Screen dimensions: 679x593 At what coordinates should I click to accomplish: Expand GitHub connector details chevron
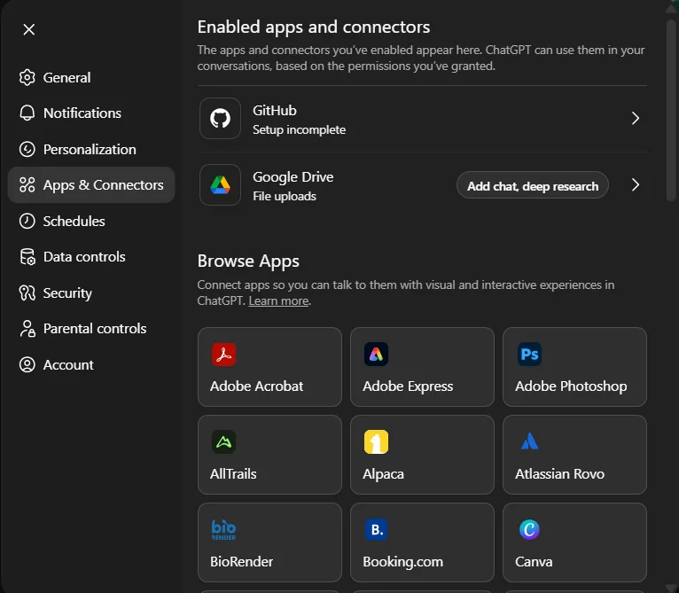tap(635, 119)
